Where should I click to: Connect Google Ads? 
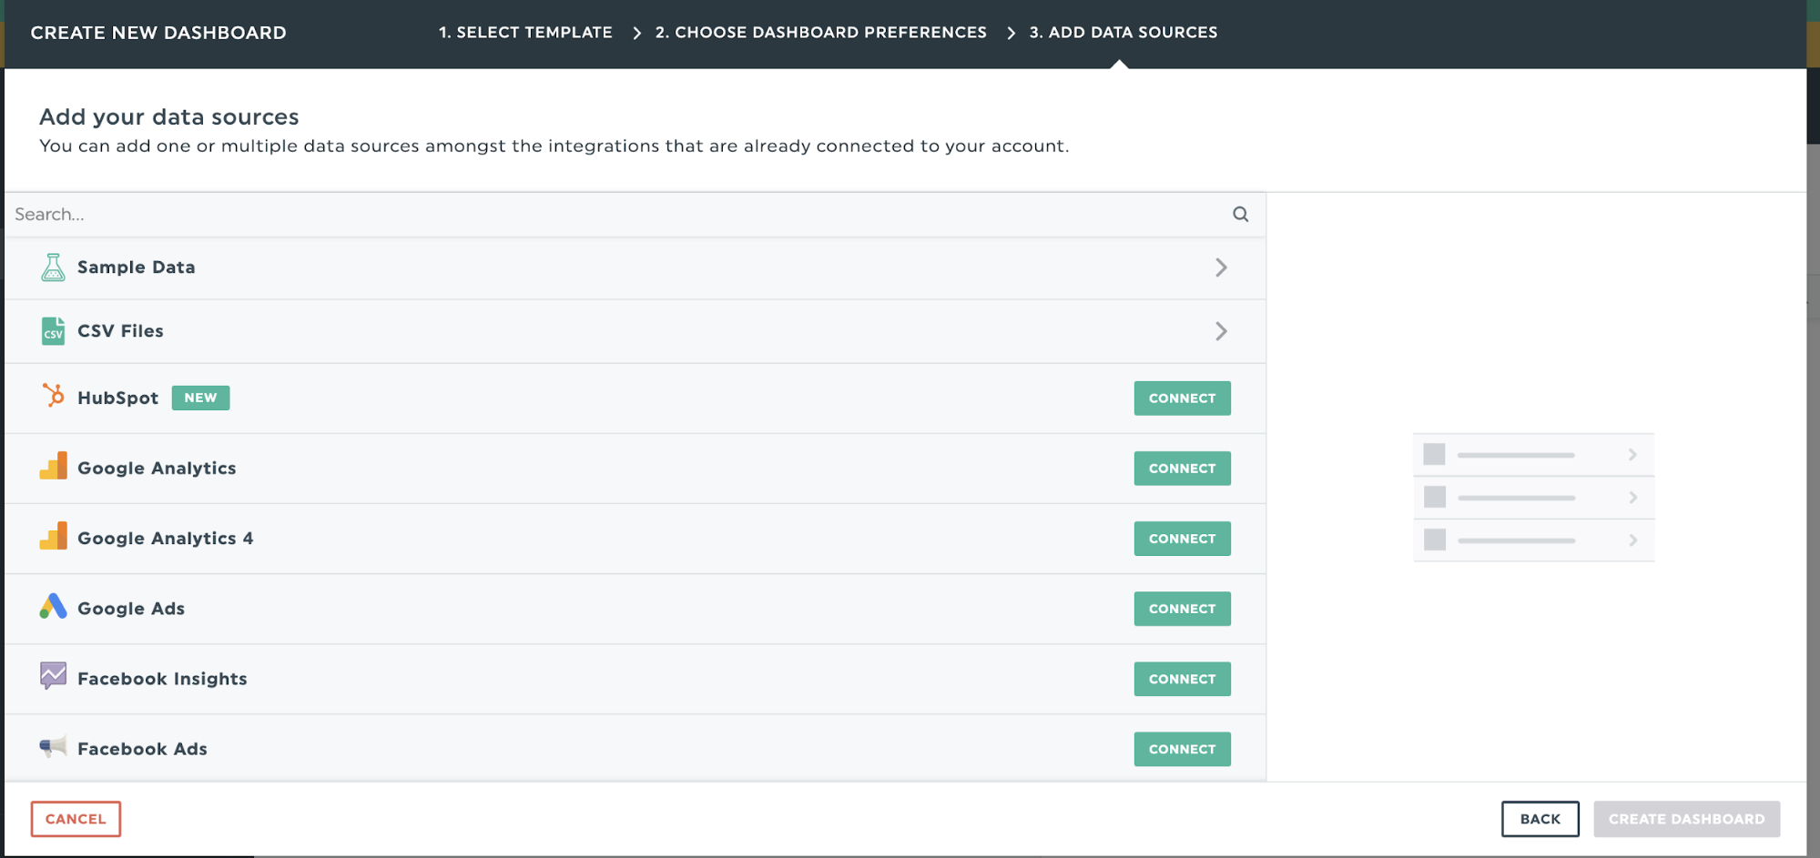(1182, 609)
